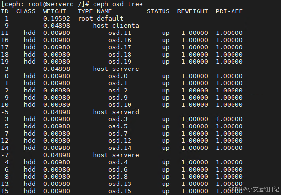Click the ID -9 of host clienta
The height and width of the screenshot is (195, 281).
click(x=5, y=26)
